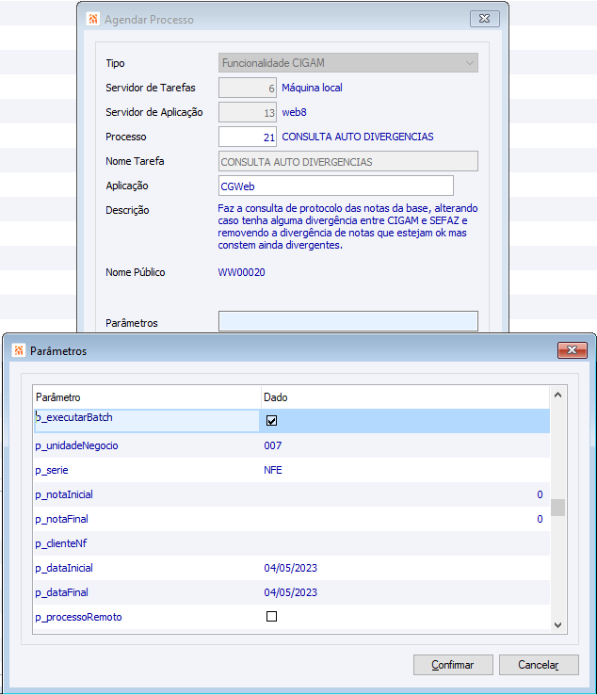Click the p_notaInicial parameter name

click(x=64, y=494)
